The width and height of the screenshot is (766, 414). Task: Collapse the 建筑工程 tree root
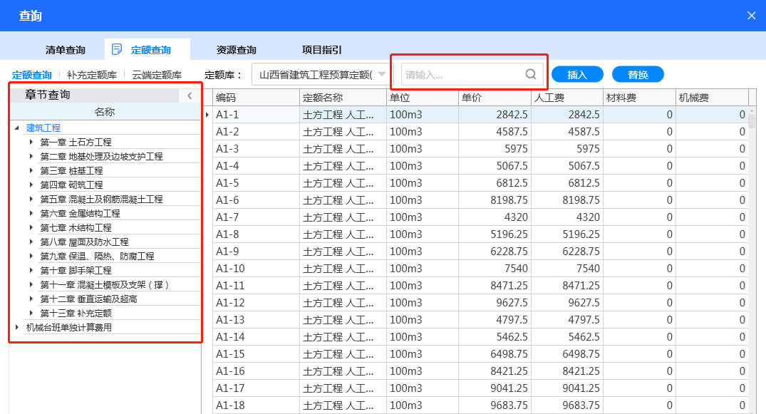pyautogui.click(x=17, y=128)
